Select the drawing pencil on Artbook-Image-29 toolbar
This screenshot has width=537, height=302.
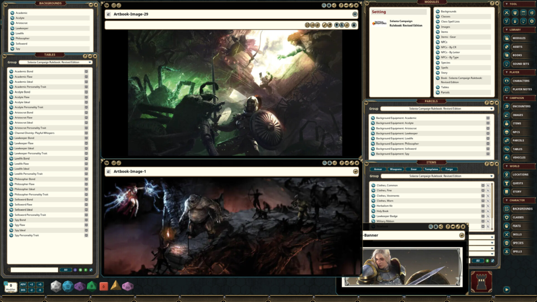point(325,25)
